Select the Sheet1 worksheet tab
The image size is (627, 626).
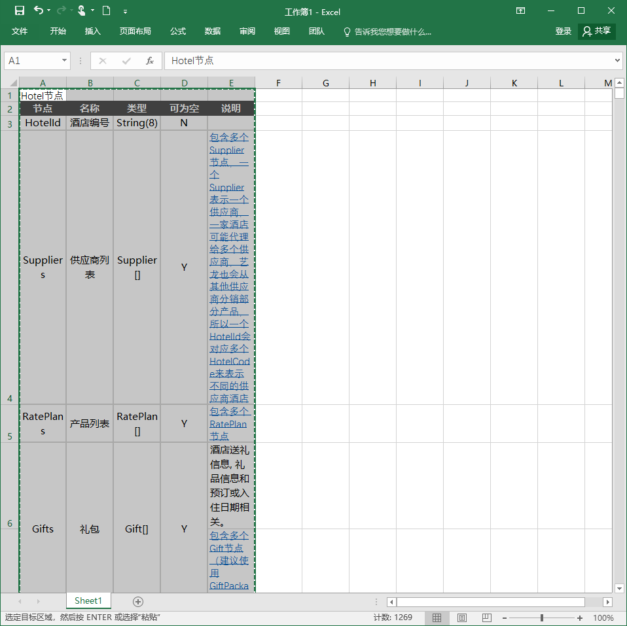click(88, 600)
